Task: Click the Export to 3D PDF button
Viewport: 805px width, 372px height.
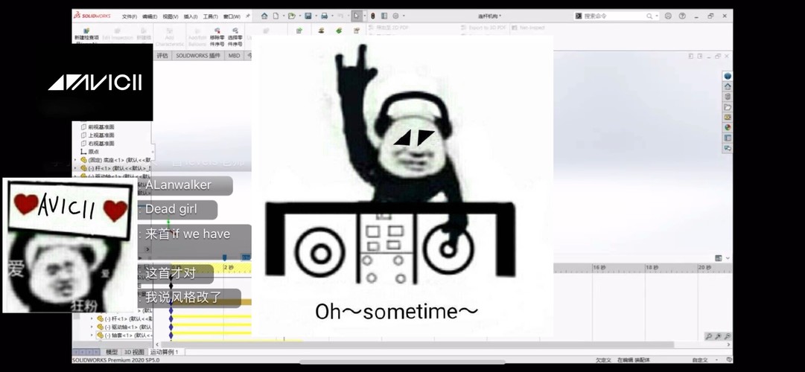Action: (483, 28)
